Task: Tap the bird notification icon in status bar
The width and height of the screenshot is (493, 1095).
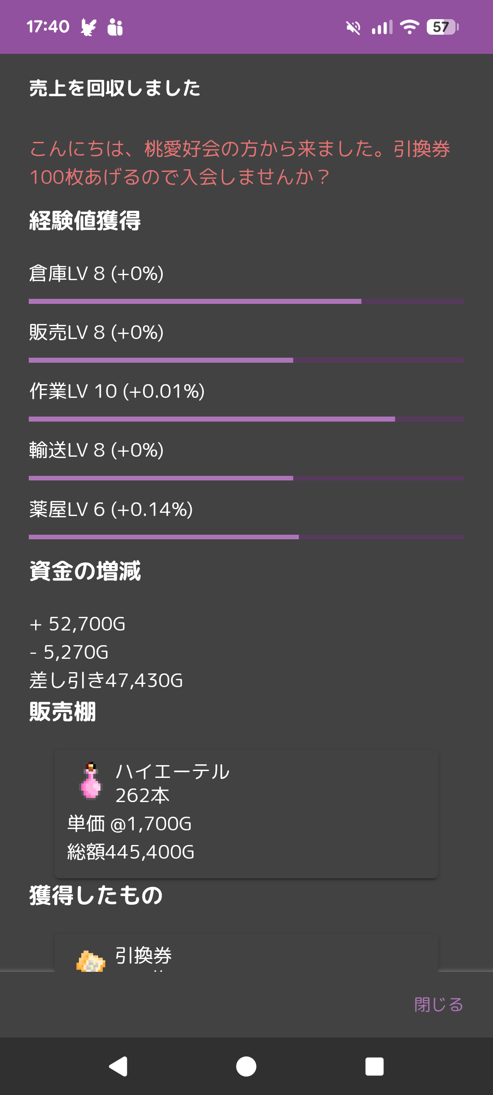Action: (89, 27)
